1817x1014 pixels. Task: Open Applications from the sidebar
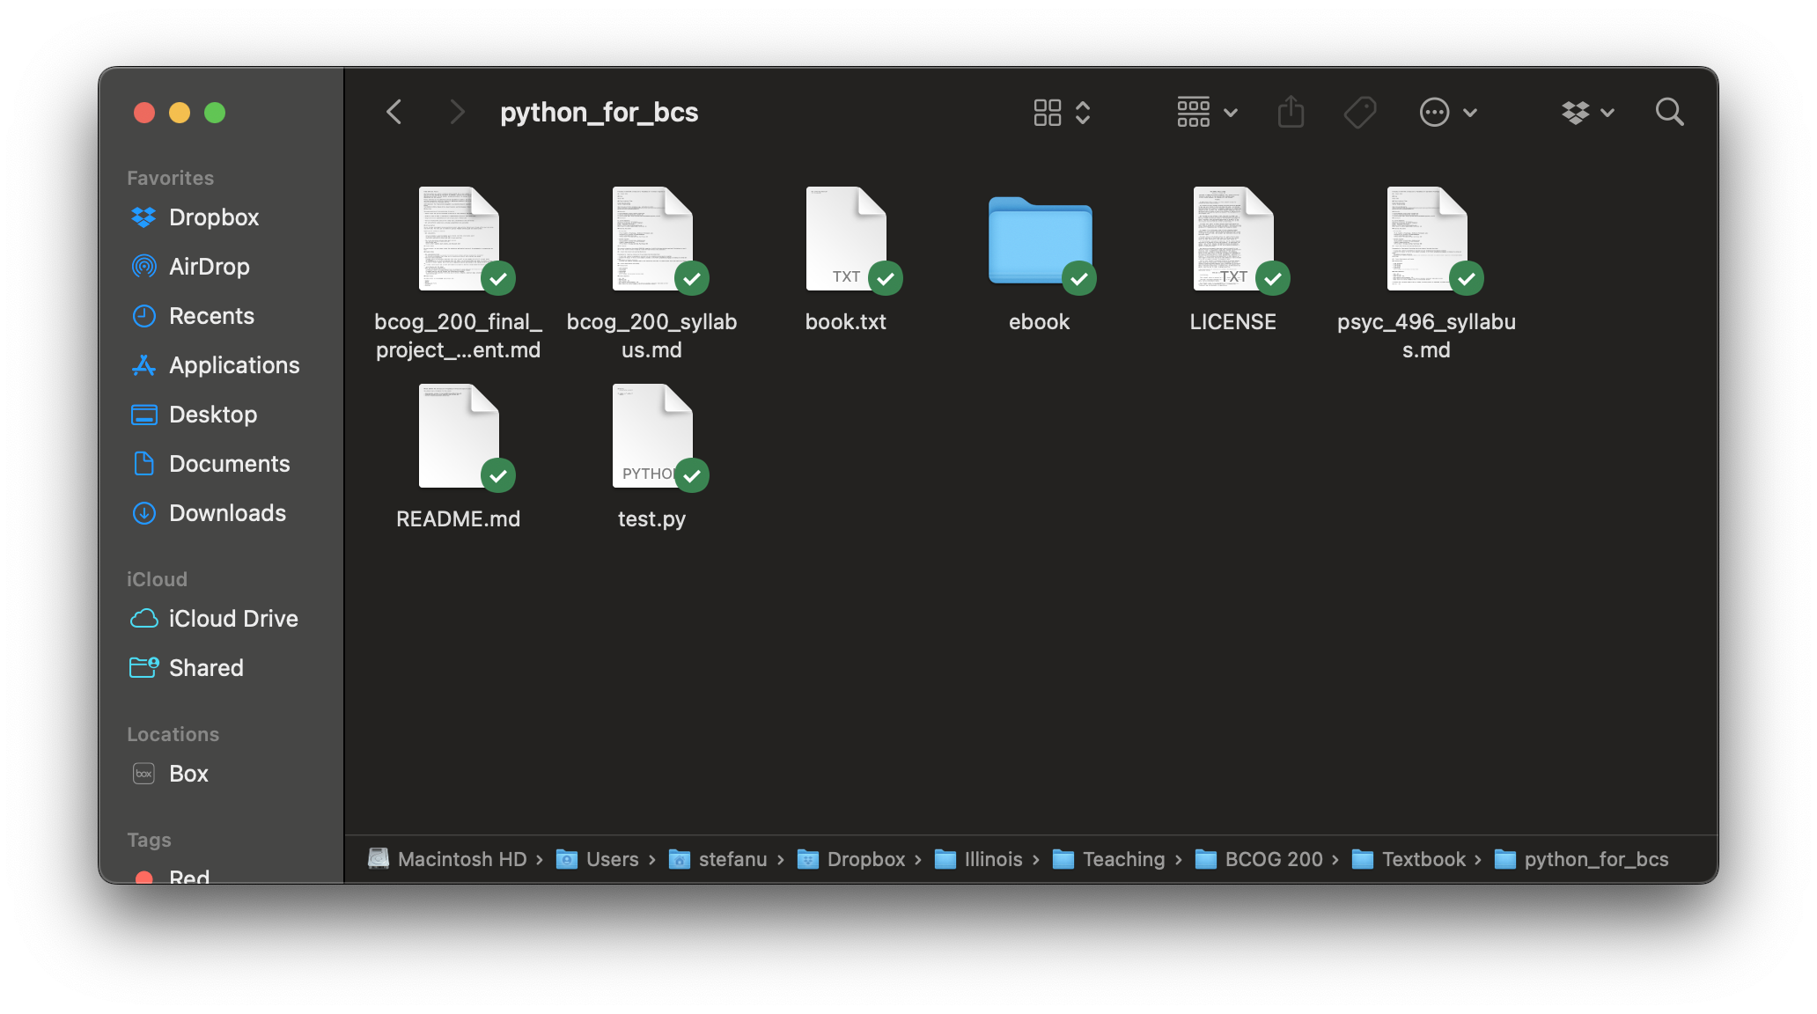(233, 364)
